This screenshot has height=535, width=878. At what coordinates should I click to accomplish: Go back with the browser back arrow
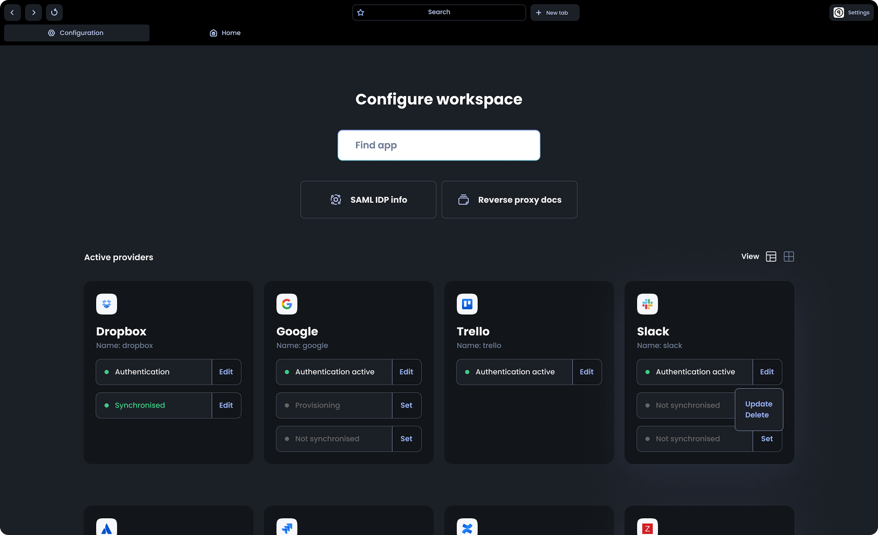tap(13, 13)
